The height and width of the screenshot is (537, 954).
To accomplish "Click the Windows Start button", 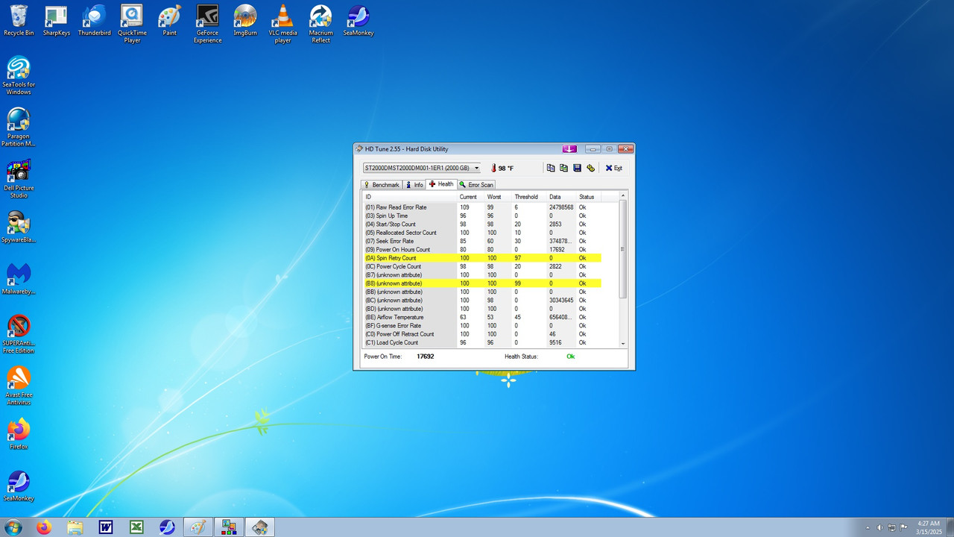I will point(13,527).
